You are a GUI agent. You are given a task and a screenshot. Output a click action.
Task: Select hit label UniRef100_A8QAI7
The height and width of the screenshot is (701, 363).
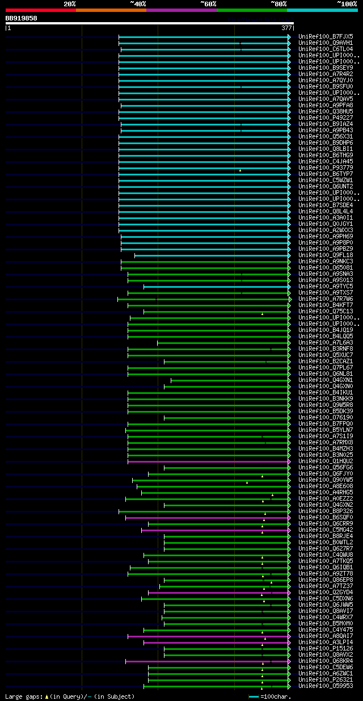(x=326, y=636)
